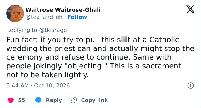Open the 55 likes count

tap(22, 100)
